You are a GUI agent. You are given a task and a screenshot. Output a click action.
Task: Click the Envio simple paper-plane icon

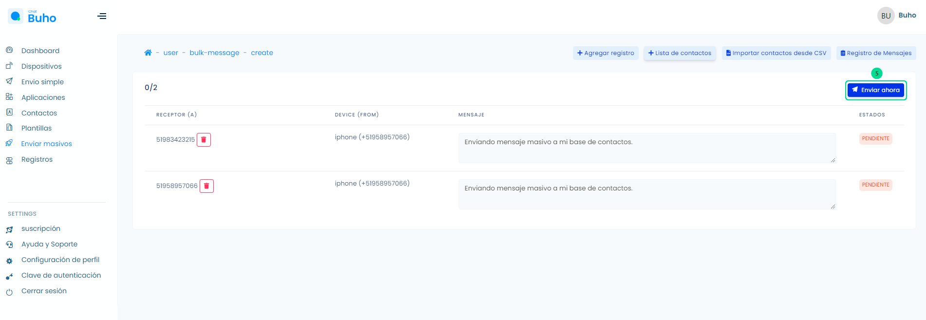(x=9, y=81)
